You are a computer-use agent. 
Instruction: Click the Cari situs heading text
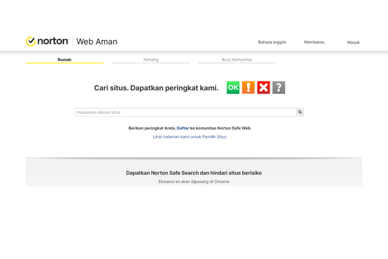(x=156, y=88)
